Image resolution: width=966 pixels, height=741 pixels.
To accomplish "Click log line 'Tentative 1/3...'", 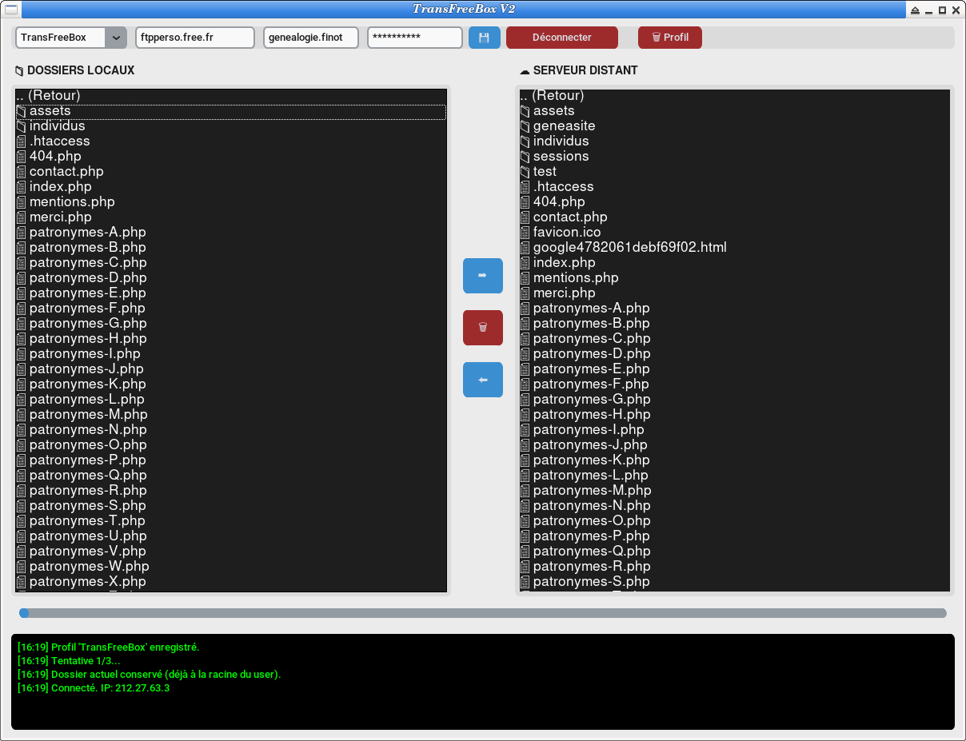I will click(x=69, y=661).
